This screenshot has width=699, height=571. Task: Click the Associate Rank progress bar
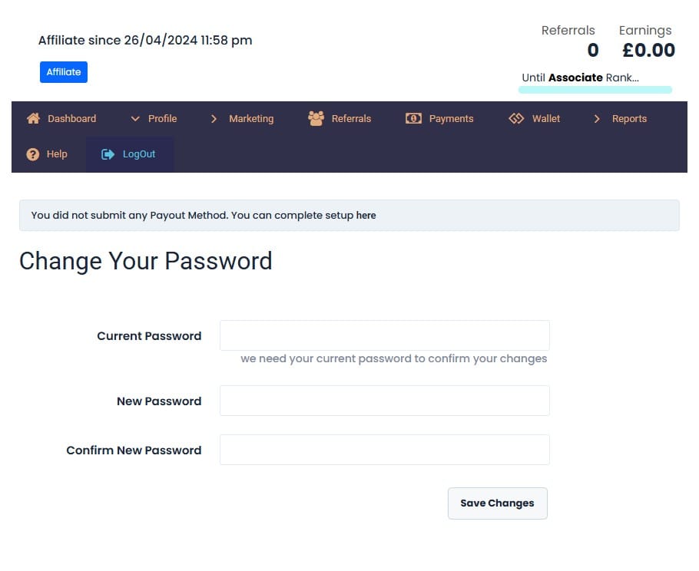595,90
